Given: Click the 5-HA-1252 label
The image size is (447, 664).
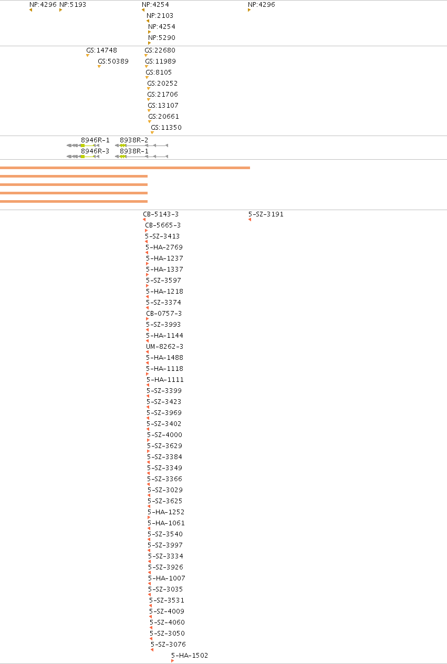Looking at the screenshot, I should pos(166,512).
